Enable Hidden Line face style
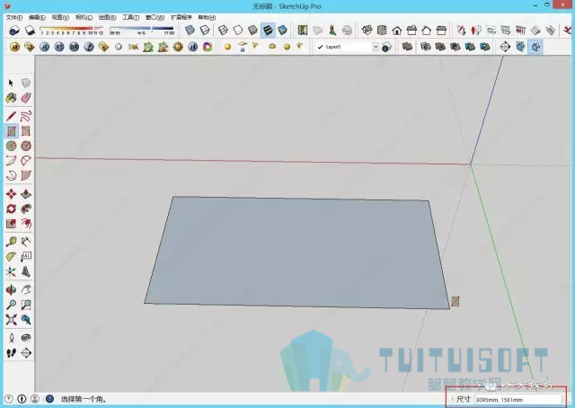This screenshot has width=575, height=408. point(238,30)
